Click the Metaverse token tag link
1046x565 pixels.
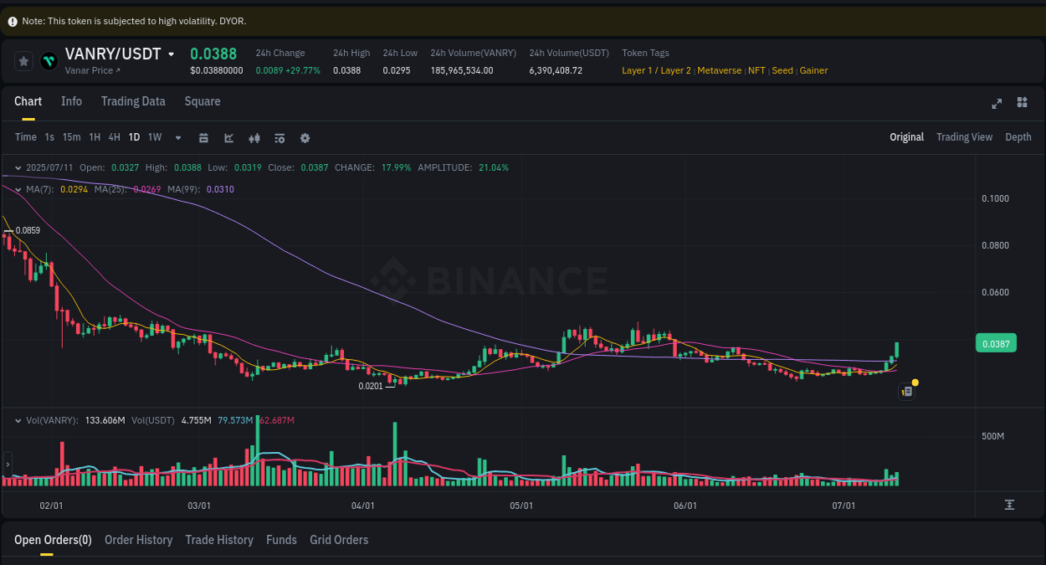[719, 70]
